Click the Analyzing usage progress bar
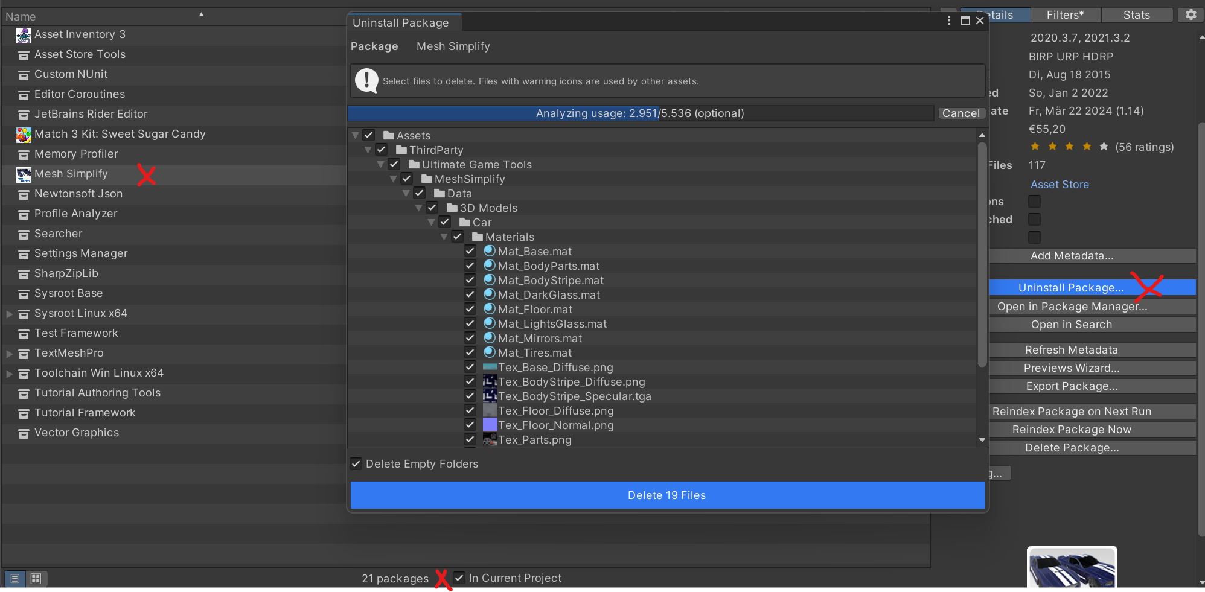 tap(641, 113)
